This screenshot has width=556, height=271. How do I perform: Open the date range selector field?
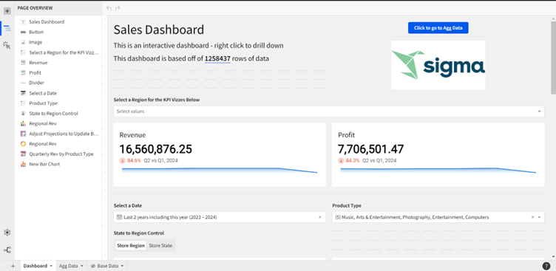coord(220,217)
